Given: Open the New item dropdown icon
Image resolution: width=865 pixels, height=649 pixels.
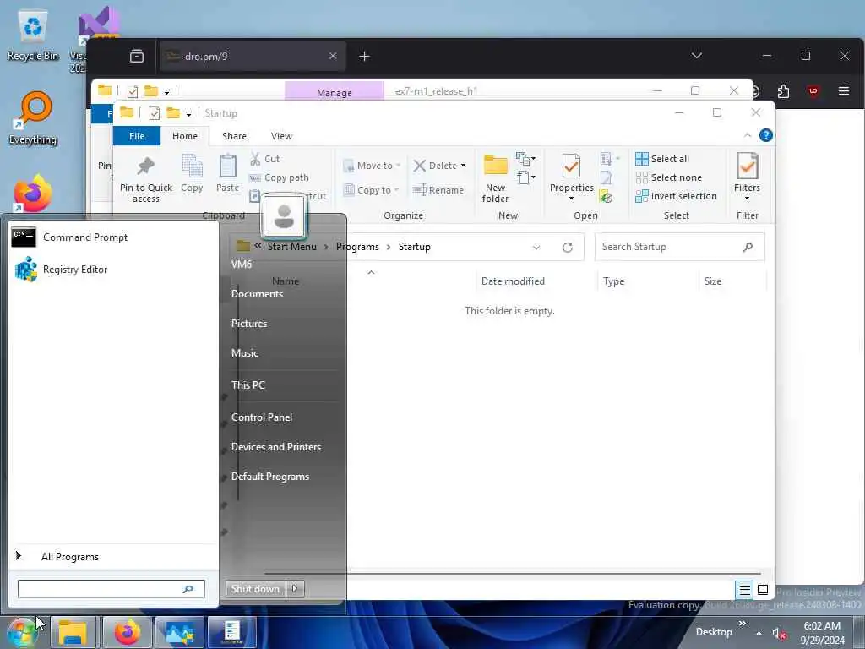Looking at the screenshot, I should tap(525, 159).
